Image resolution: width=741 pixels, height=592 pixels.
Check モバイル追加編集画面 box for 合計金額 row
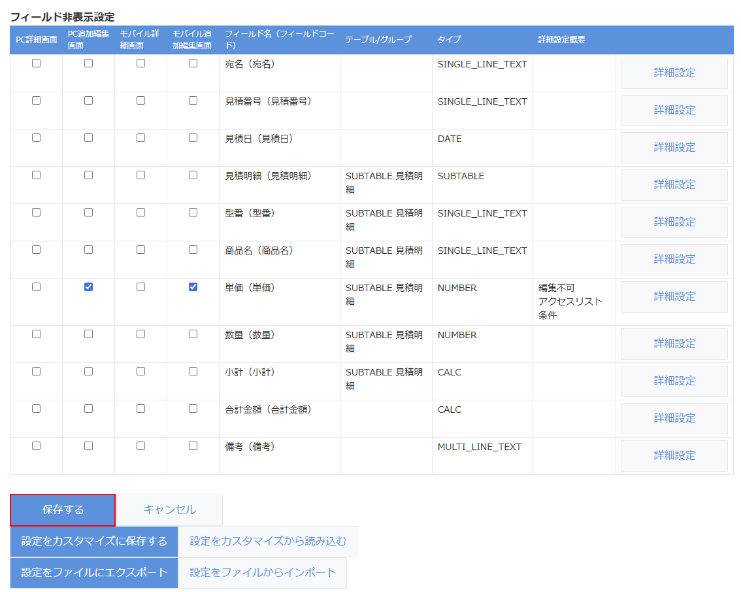point(193,409)
